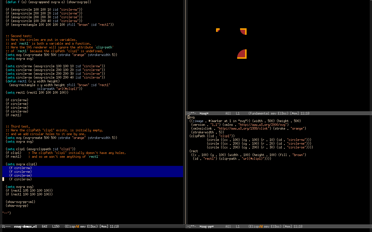Click the *svg* buffer name in its mode line
The width and height of the screenshot is (372, 232).
tap(204, 113)
